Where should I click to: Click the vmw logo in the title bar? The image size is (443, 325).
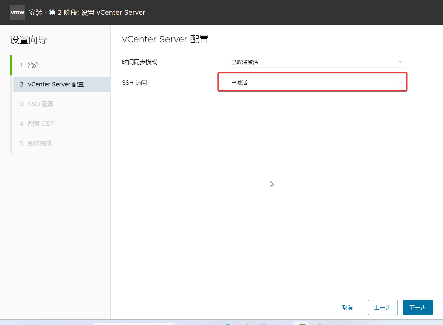tap(17, 12)
